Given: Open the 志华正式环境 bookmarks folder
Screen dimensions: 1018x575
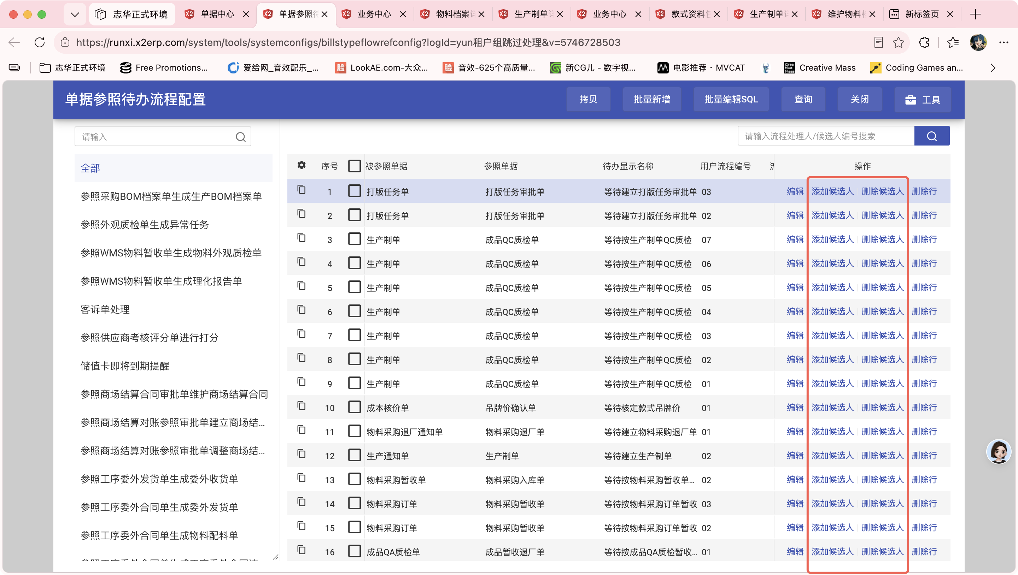Looking at the screenshot, I should 73,68.
